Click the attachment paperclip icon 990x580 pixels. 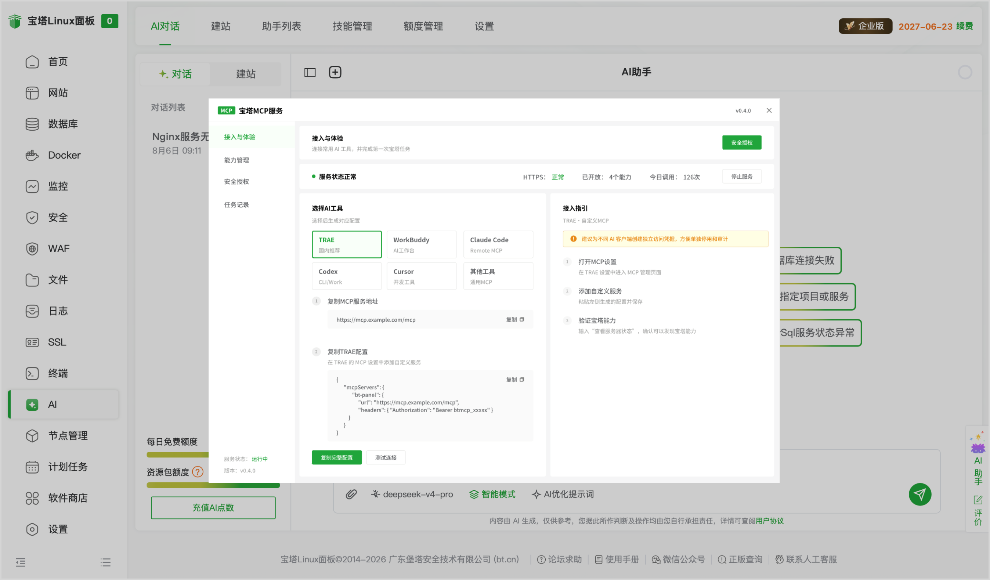pyautogui.click(x=351, y=494)
